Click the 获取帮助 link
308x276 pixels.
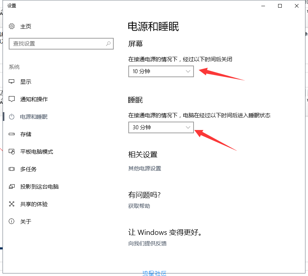pos(139,206)
